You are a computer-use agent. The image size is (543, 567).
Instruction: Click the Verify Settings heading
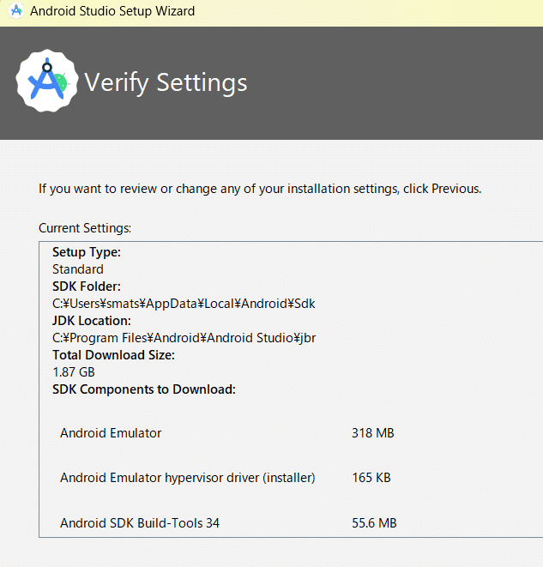(x=166, y=83)
